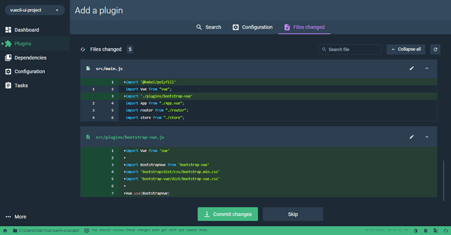The height and width of the screenshot is (235, 451).
Task: Click the Commit changes button
Action: (228, 214)
